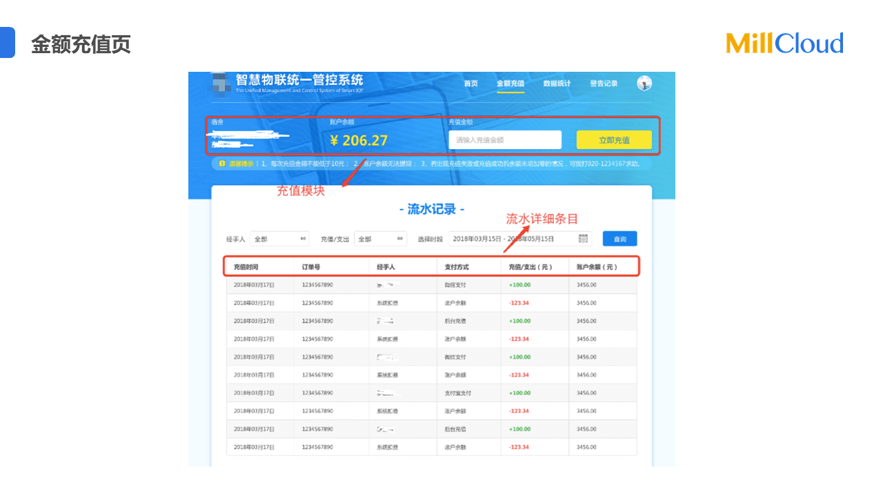Open the calendar icon in date field
The width and height of the screenshot is (883, 497).
tap(583, 239)
